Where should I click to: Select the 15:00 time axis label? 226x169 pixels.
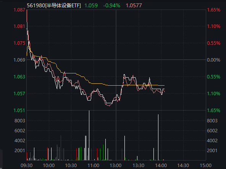(x=205, y=166)
